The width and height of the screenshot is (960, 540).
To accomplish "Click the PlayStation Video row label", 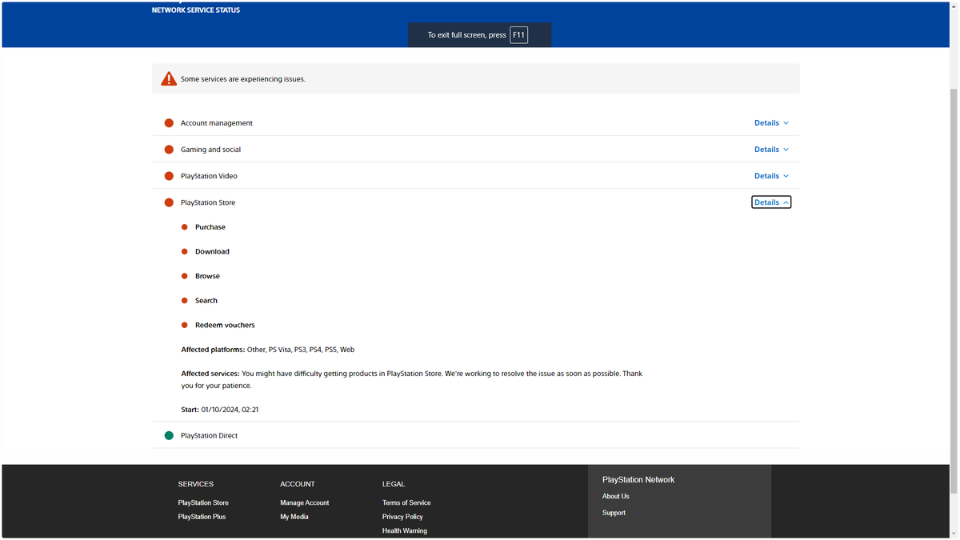I will click(x=209, y=176).
